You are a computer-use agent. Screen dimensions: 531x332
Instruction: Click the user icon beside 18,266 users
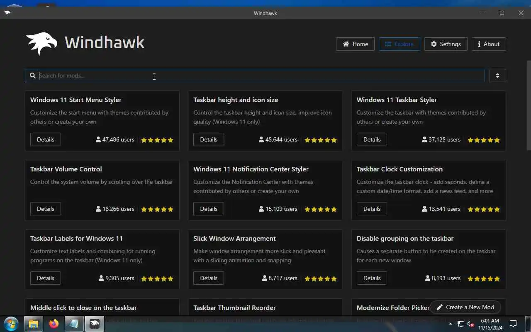pyautogui.click(x=98, y=209)
